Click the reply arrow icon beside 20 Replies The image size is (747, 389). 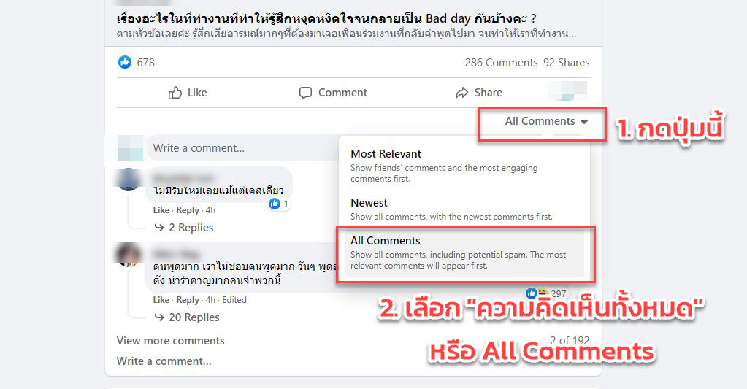point(159,317)
